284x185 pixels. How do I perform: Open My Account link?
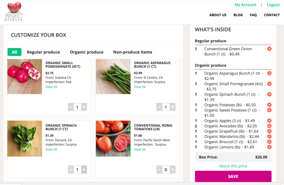(x=245, y=5)
